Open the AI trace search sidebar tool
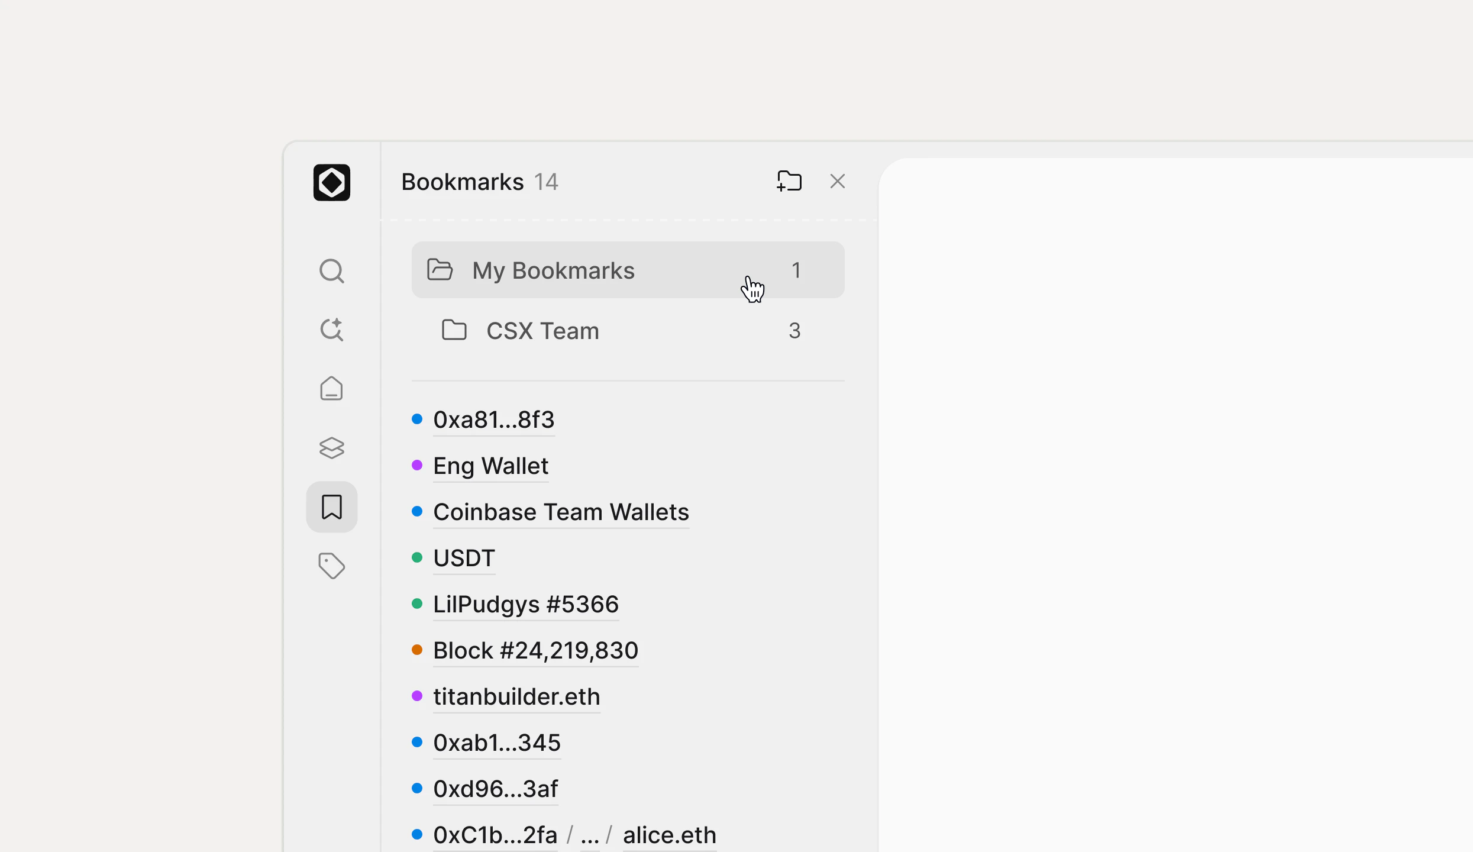Screen dimensions: 1473x852 [331, 330]
